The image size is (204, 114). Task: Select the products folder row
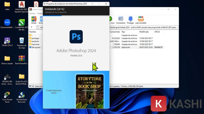coord(35,41)
